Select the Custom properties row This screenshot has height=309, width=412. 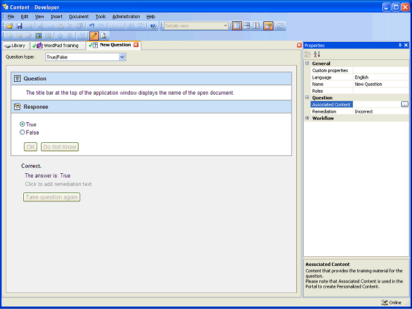(x=360, y=70)
